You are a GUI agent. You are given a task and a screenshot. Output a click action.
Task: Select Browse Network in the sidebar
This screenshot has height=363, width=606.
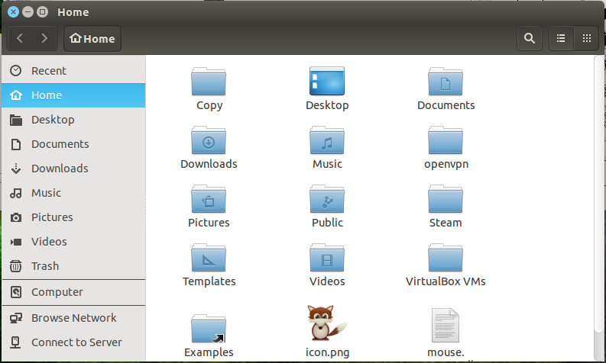(x=73, y=318)
